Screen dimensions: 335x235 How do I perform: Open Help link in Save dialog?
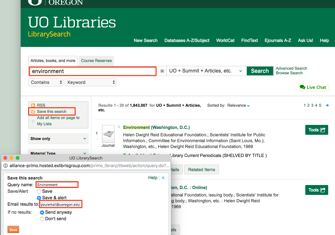(x=153, y=178)
